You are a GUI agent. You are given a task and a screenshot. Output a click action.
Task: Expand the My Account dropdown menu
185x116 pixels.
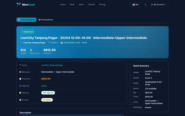coord(159,5)
